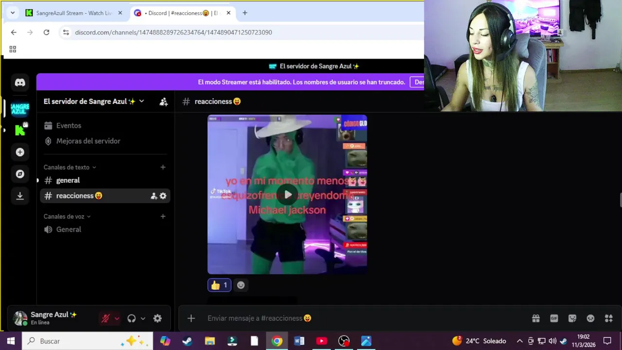The height and width of the screenshot is (350, 622).
Task: Show hidden system tray icons
Action: click(519, 341)
